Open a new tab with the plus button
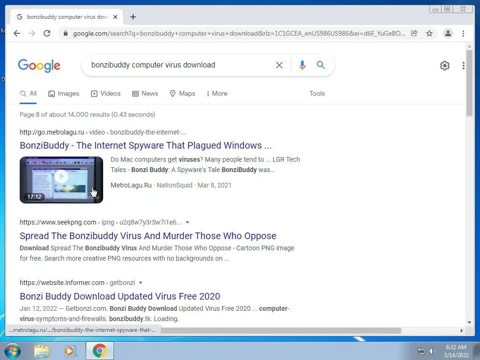 pos(133,17)
